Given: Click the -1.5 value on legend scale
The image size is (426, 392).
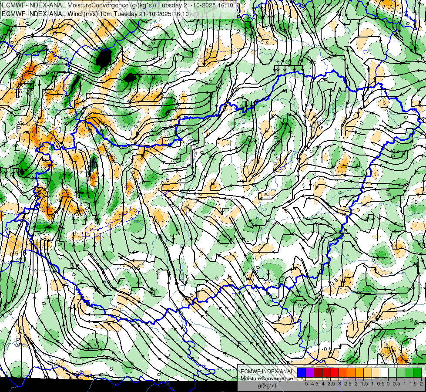Looking at the screenshot, I should pyautogui.click(x=363, y=384).
